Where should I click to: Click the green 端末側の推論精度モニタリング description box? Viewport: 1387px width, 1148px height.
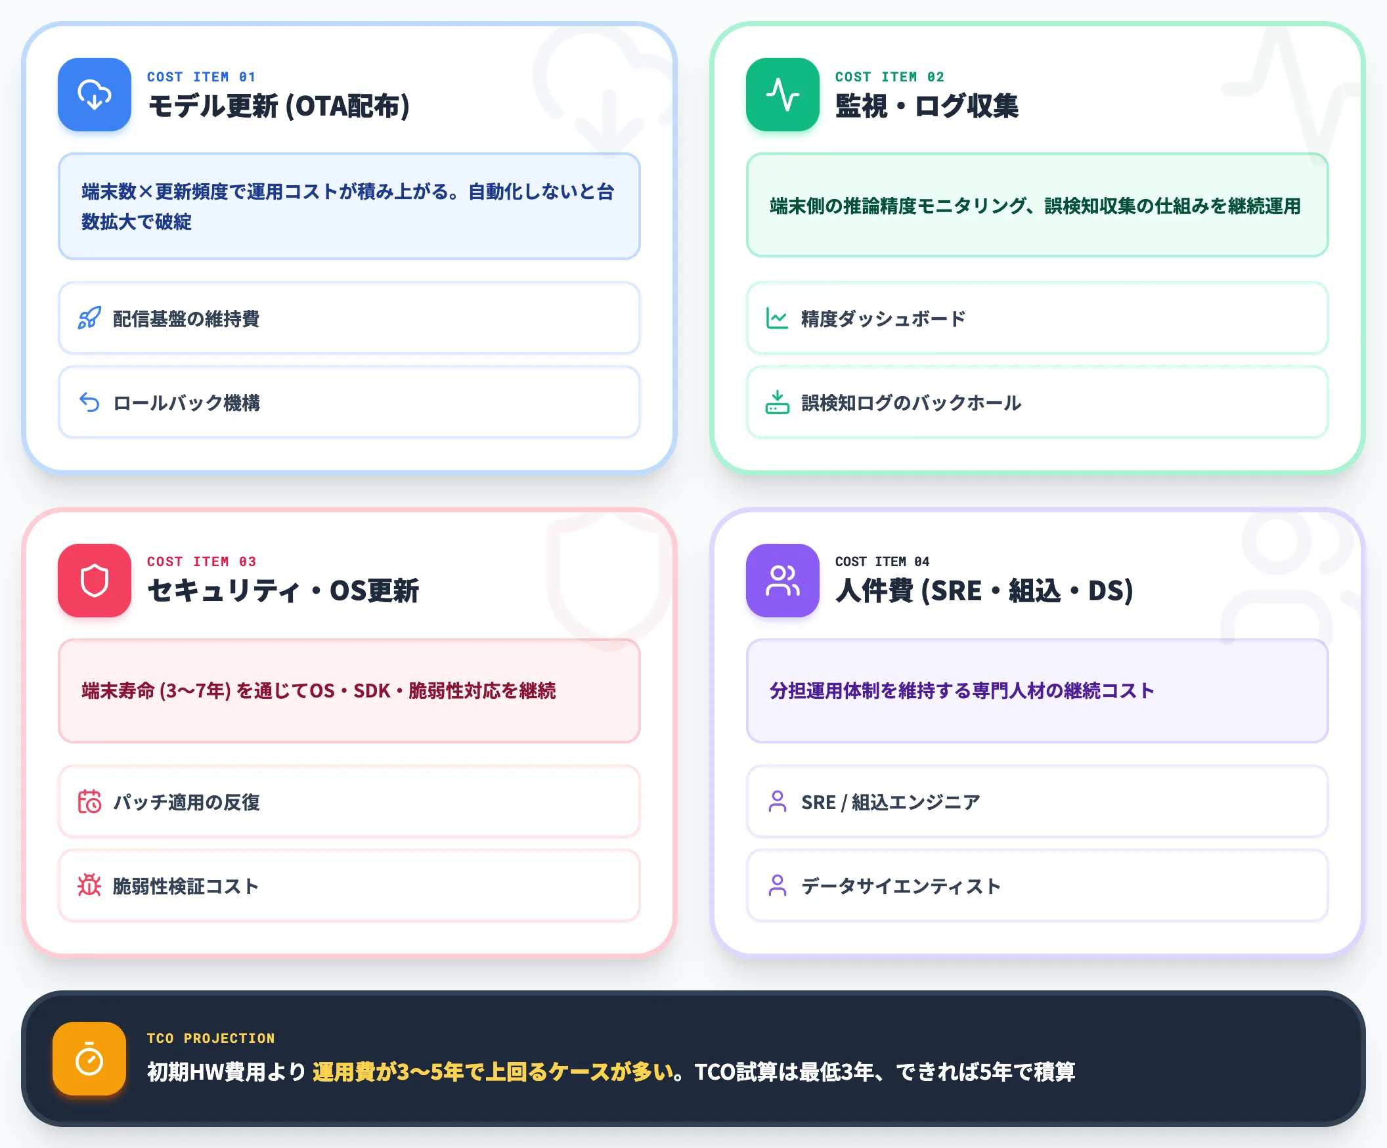click(1038, 206)
